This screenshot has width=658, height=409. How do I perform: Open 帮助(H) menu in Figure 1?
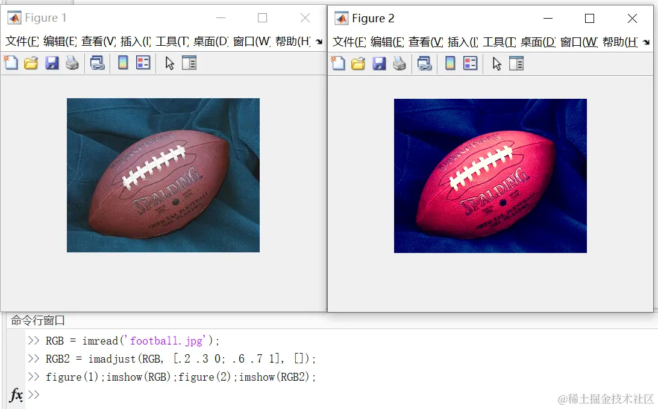(x=293, y=41)
